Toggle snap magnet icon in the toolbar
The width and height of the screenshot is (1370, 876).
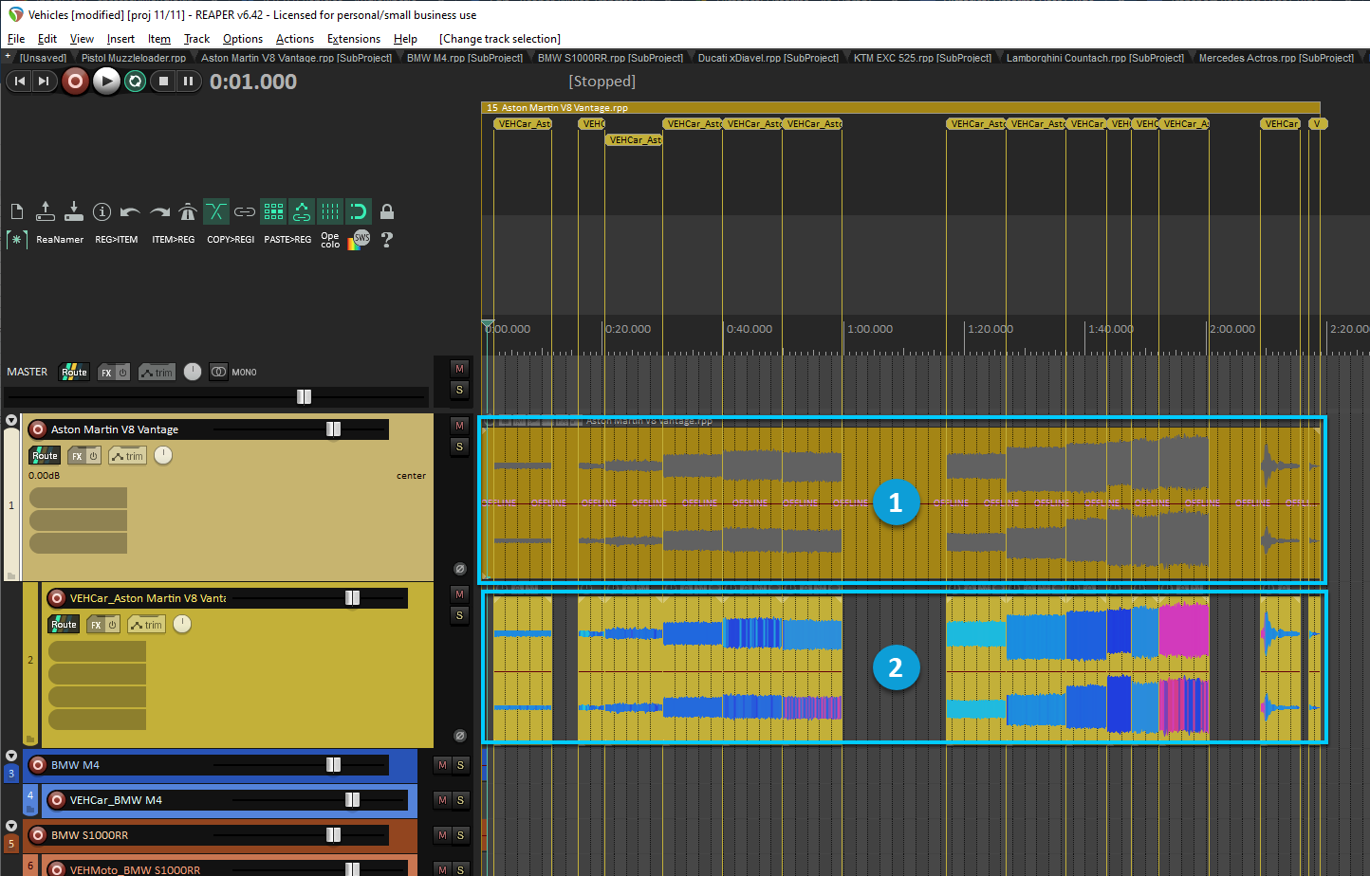click(x=359, y=211)
